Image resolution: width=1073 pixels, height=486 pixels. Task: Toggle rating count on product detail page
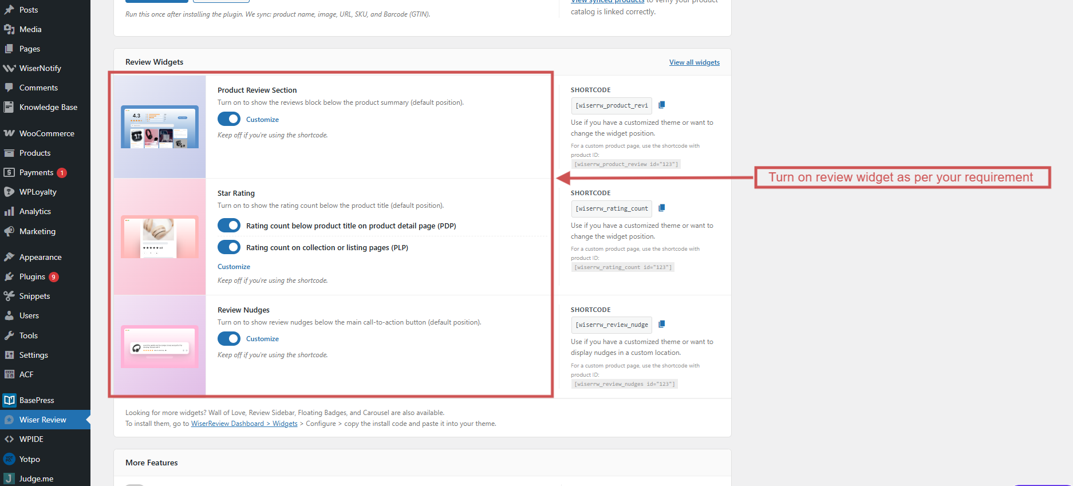(229, 226)
